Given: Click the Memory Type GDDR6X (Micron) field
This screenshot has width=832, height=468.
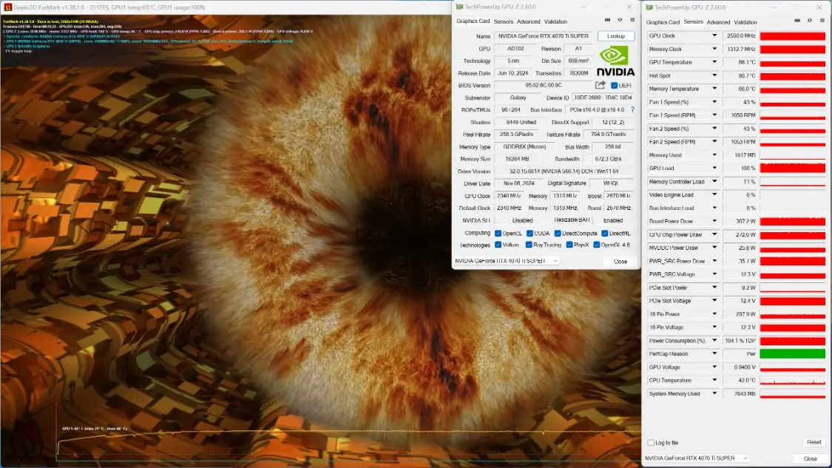Looking at the screenshot, I should [x=524, y=147].
